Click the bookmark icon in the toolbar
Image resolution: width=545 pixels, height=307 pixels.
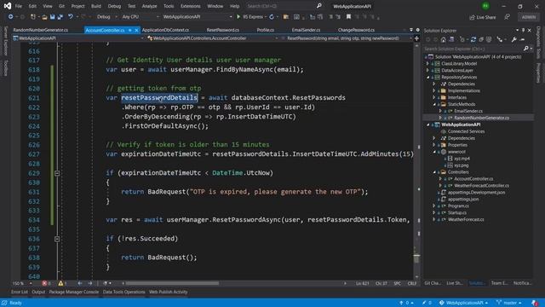point(348,17)
